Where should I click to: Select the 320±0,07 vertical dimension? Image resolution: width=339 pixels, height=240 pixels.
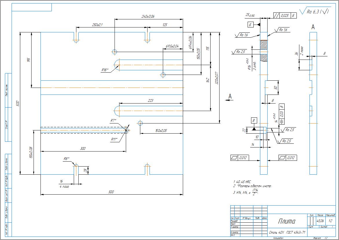217,79
